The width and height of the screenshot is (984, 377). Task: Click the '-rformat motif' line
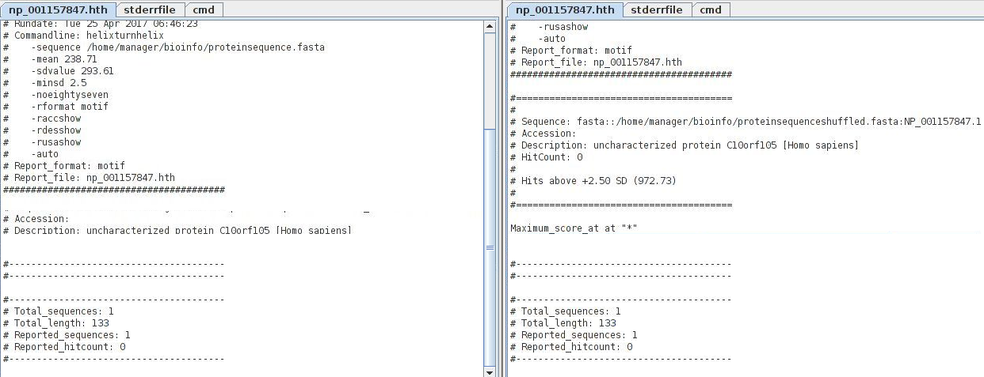click(70, 107)
